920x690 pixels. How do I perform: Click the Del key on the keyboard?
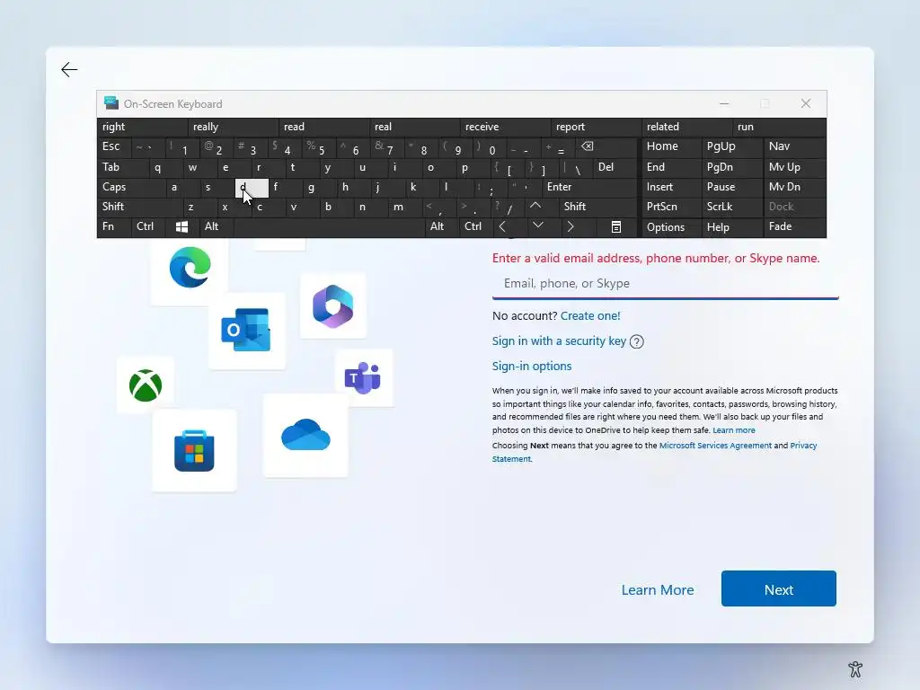click(615, 167)
